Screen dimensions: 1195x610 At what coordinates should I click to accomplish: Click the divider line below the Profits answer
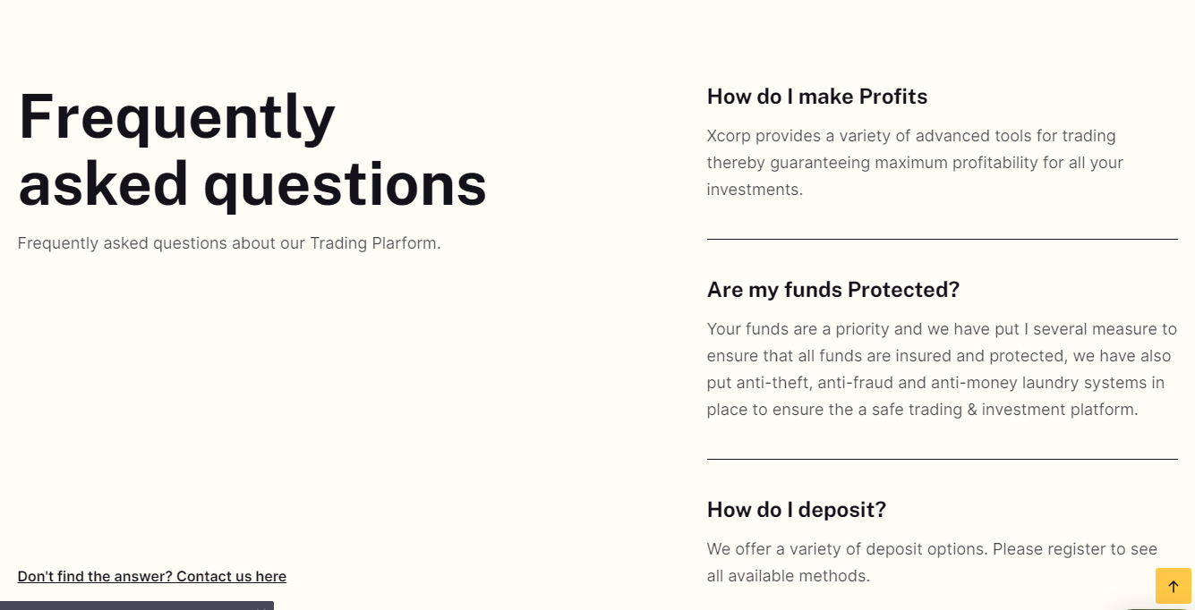943,239
